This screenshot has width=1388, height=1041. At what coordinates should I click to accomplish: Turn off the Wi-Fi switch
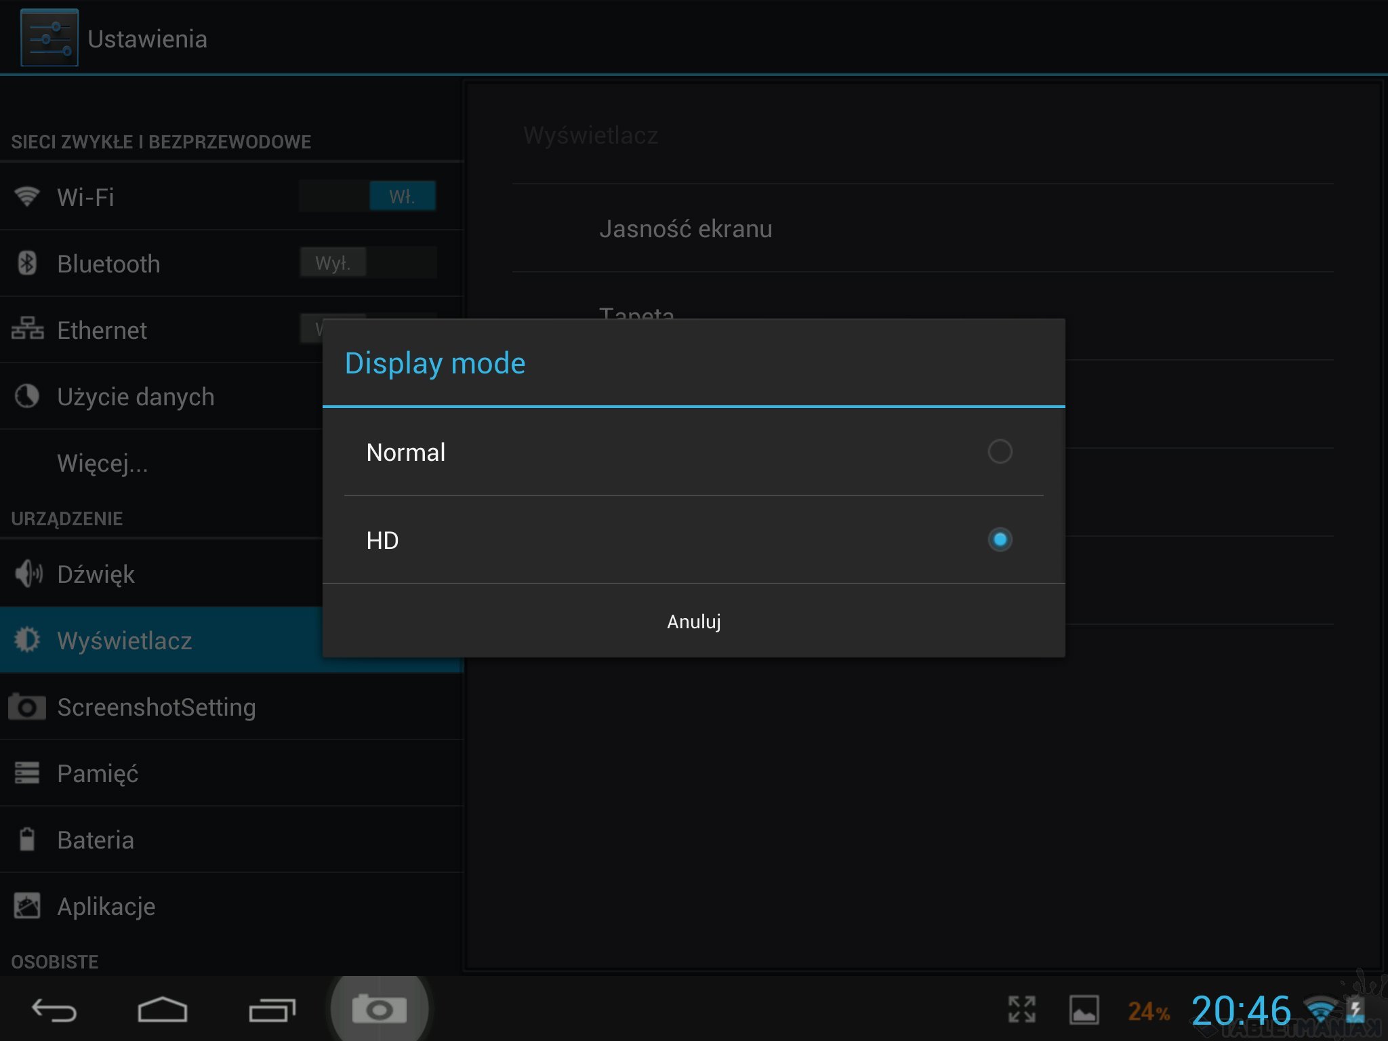coord(368,197)
